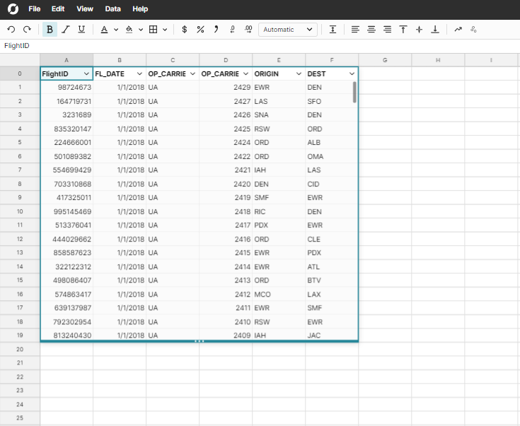Expand the ORIGIN column filter dropdown
Image resolution: width=520 pixels, height=426 pixels.
click(x=299, y=73)
